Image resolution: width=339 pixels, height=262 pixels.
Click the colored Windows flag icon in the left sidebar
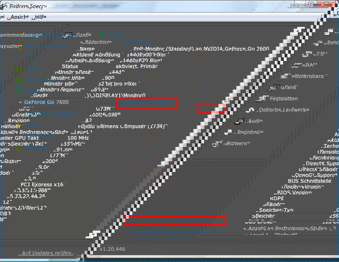19,46
